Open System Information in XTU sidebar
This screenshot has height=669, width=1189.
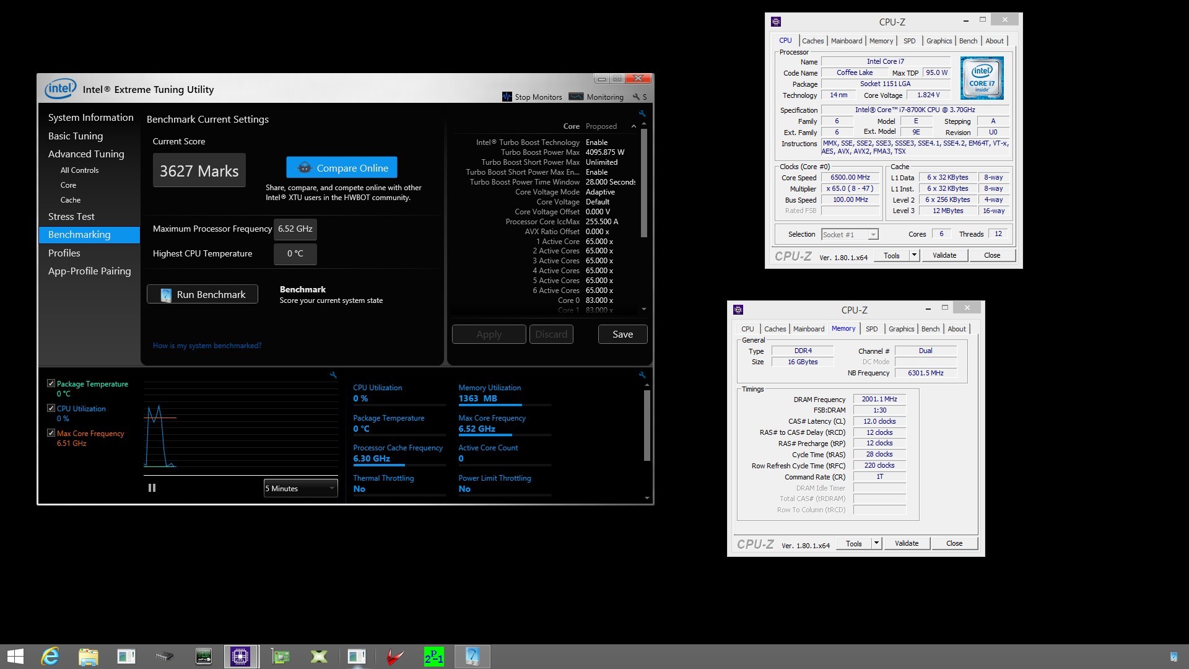click(90, 117)
